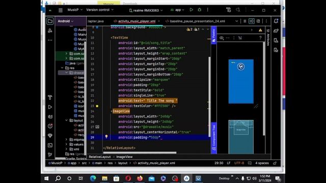Show more tool windows ellipsis in sidebar
Viewport: 326px width, 183px height.
tap(50, 40)
